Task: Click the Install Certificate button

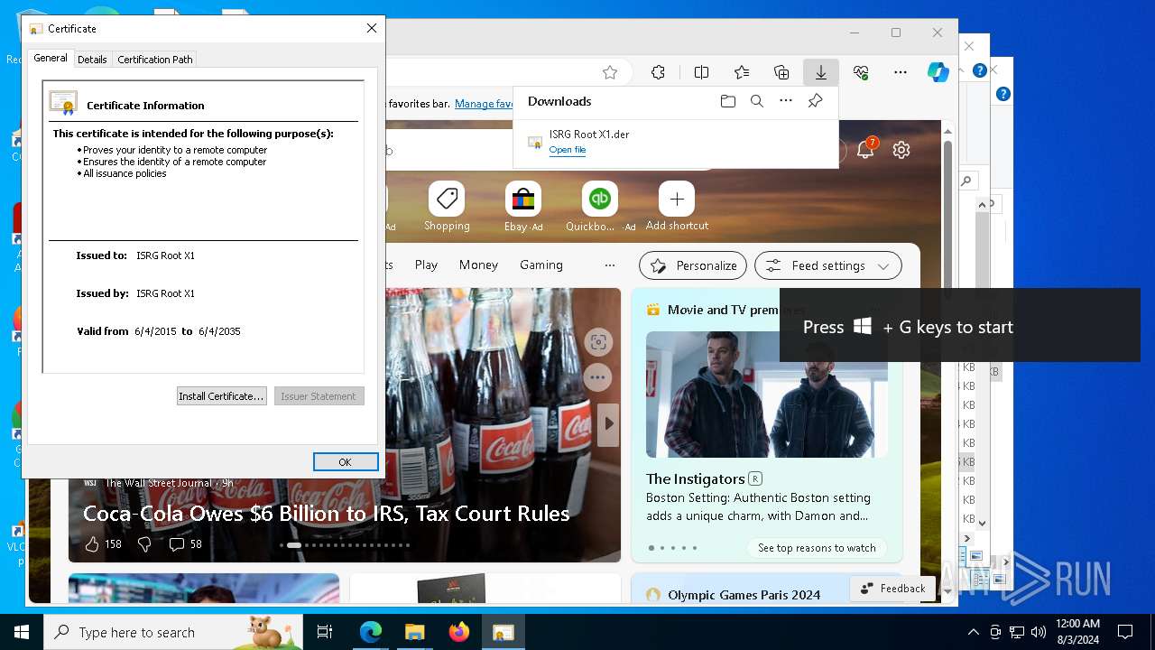Action: [221, 395]
